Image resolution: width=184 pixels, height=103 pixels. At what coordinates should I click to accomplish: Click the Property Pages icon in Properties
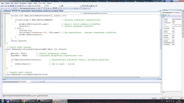[168, 15]
